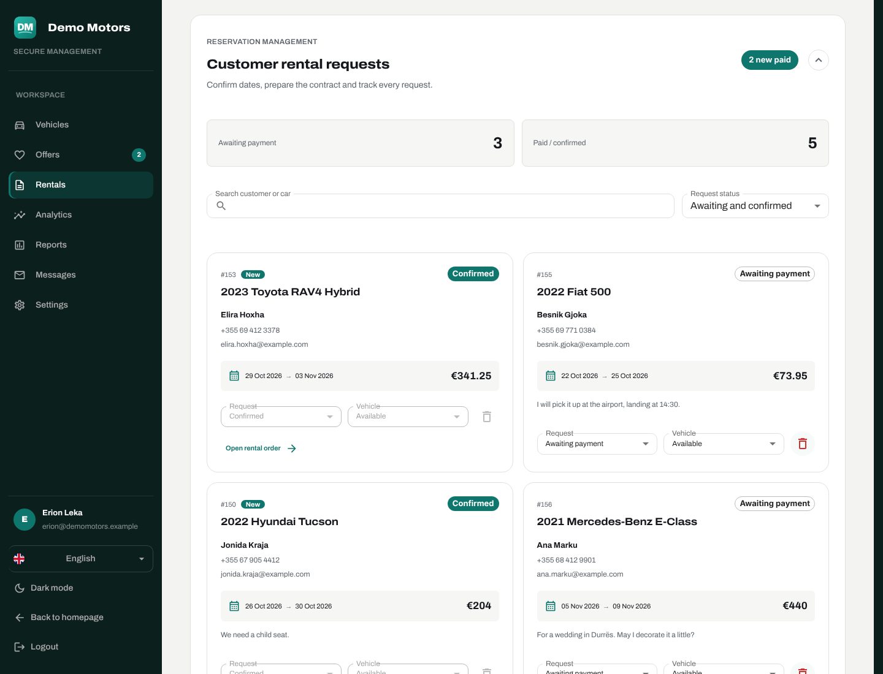Click delete icon on Toyota RAV4 card

click(x=487, y=417)
